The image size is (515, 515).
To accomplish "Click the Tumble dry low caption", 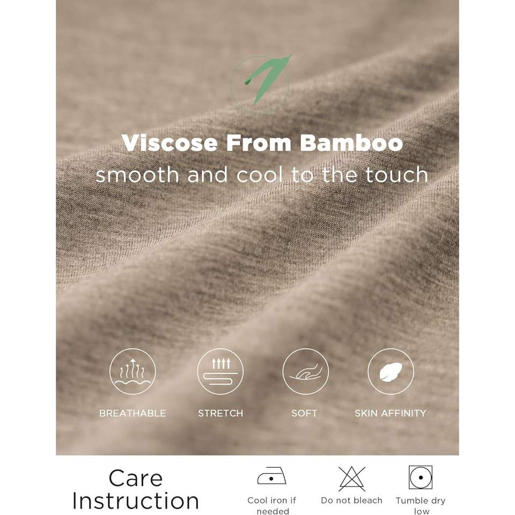I will (421, 505).
